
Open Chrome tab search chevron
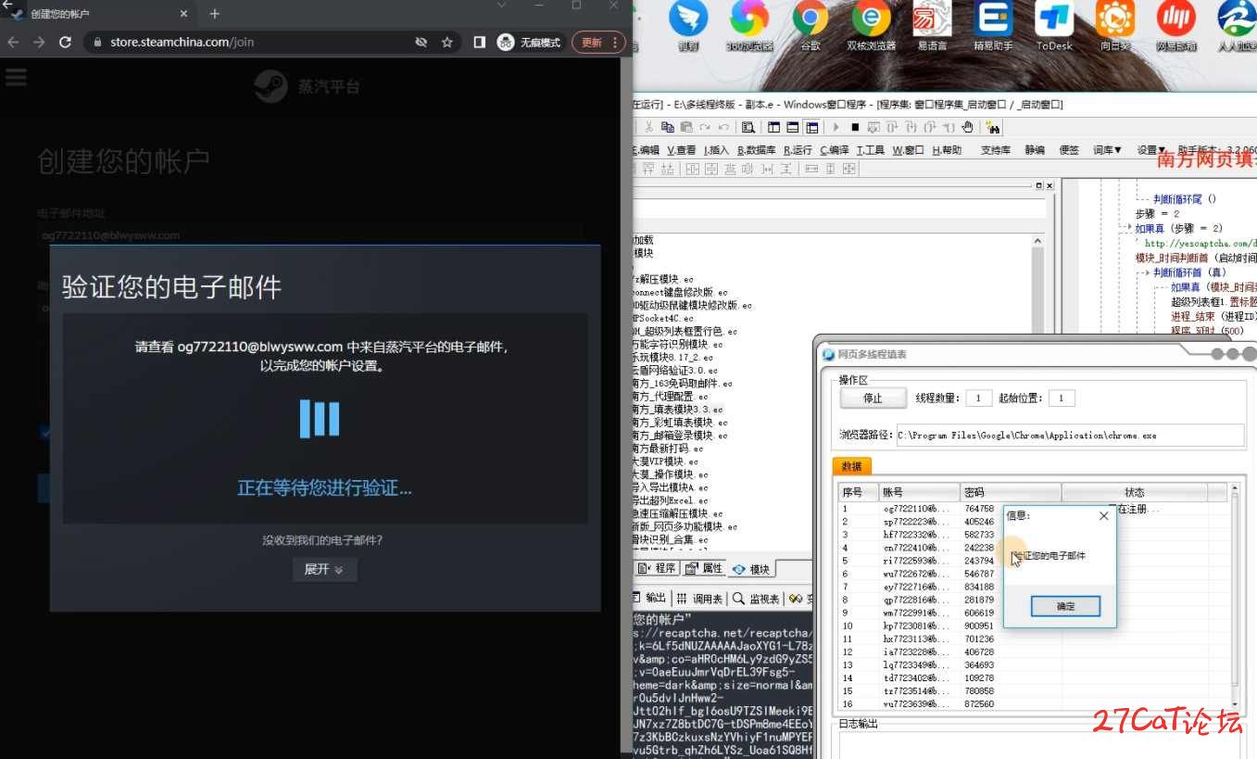[x=501, y=6]
